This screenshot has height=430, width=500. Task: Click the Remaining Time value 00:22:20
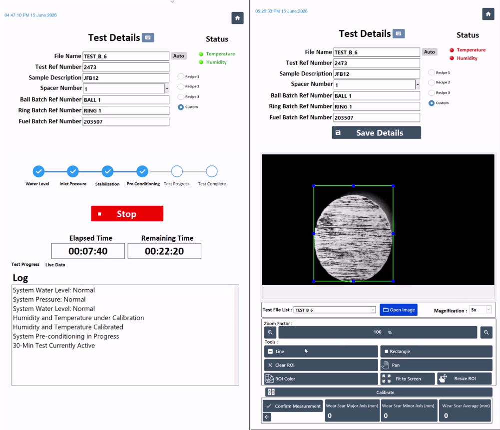164,251
